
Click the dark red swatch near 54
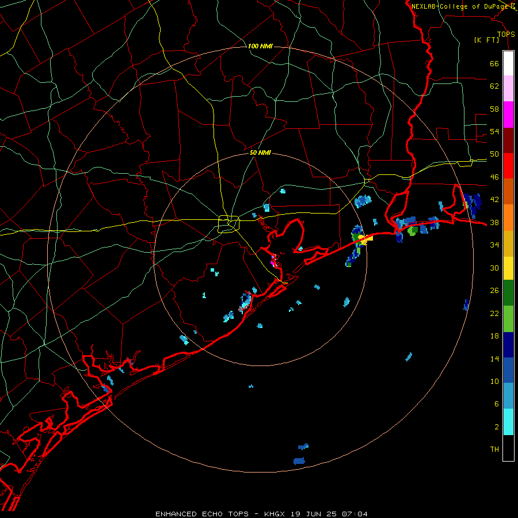click(x=508, y=140)
